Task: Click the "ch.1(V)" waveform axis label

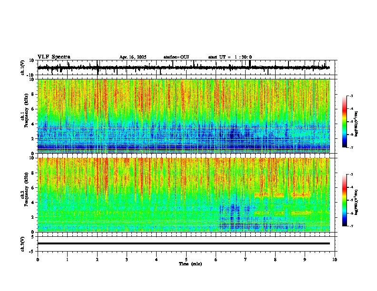Action: click(x=23, y=68)
